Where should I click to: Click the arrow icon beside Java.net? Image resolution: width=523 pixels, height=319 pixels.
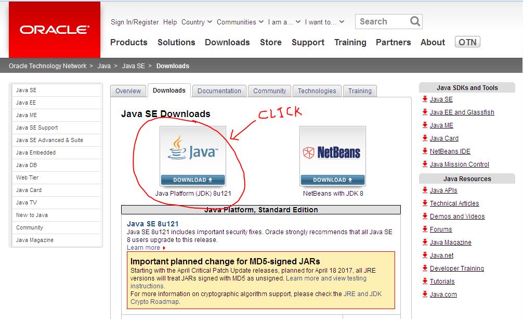pos(425,255)
